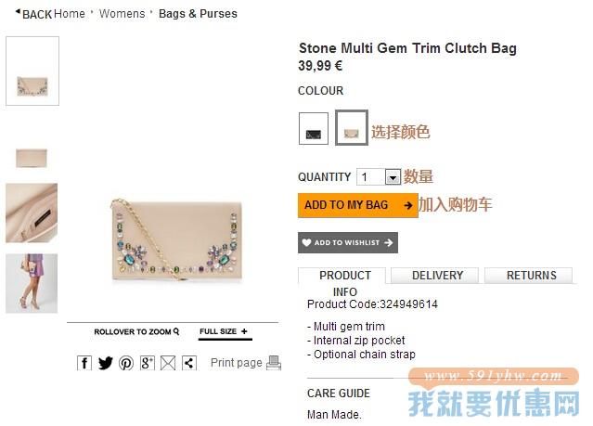Select the black colour swatch
The image size is (593, 426).
[314, 129]
